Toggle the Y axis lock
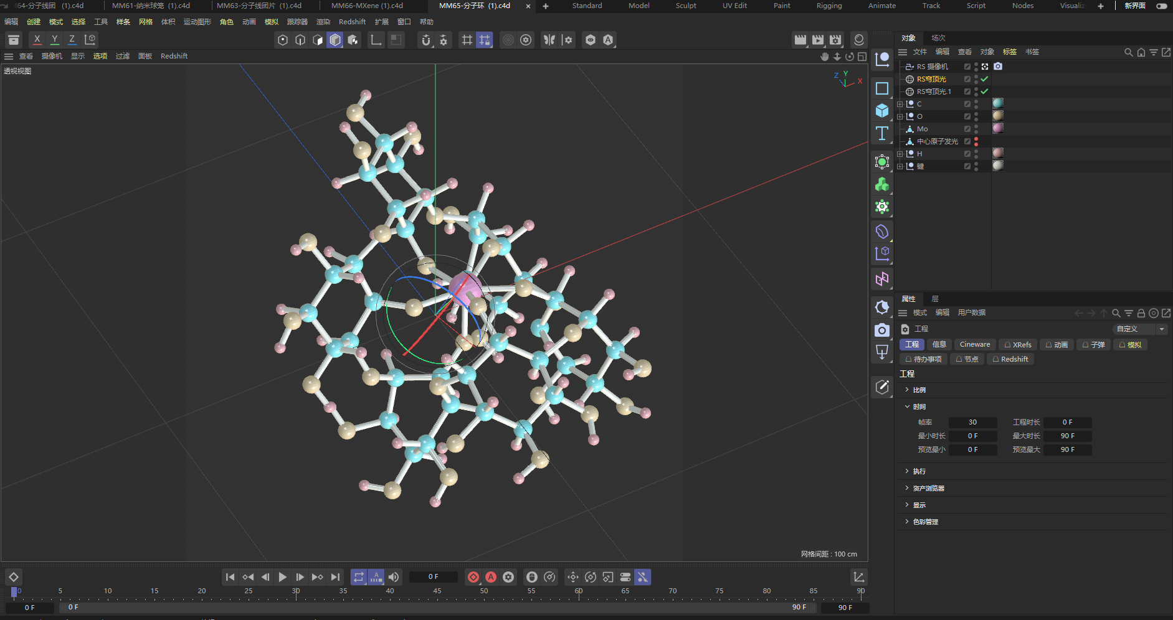Screen dimensions: 1173x620 pyautogui.click(x=55, y=40)
